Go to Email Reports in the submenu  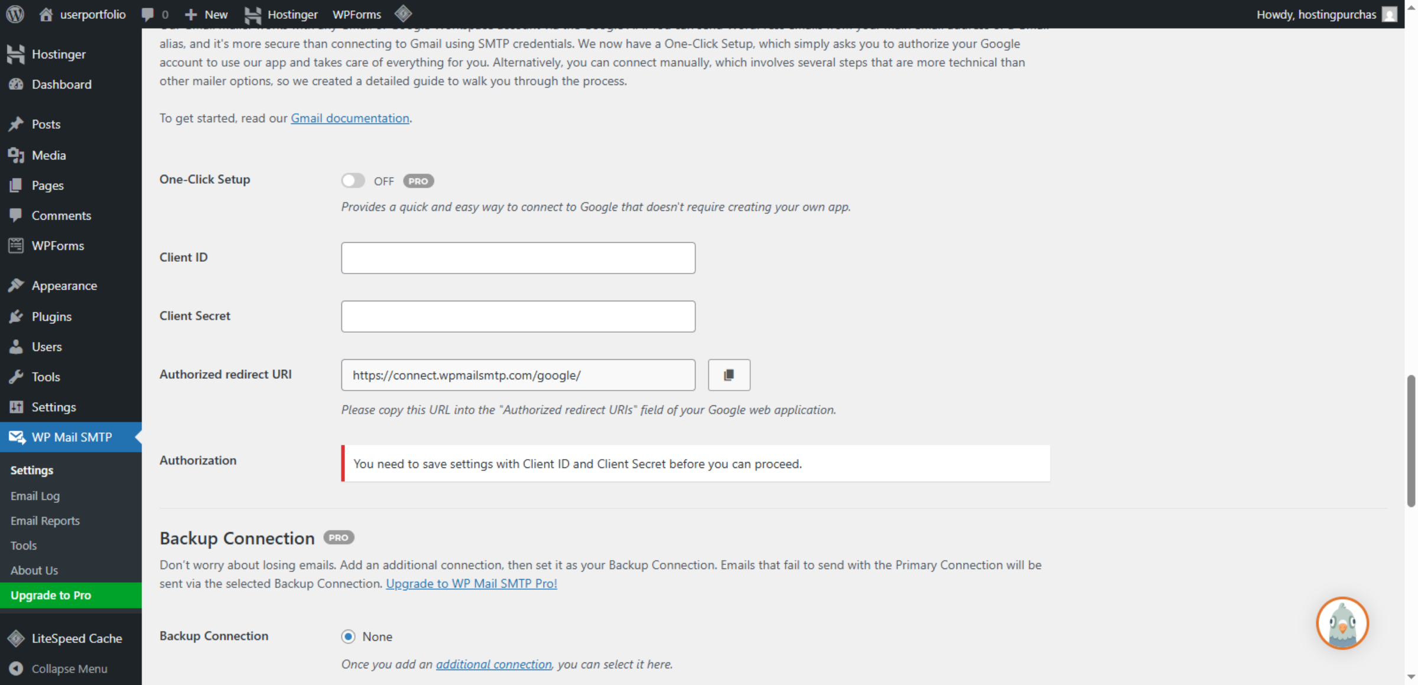coord(45,520)
